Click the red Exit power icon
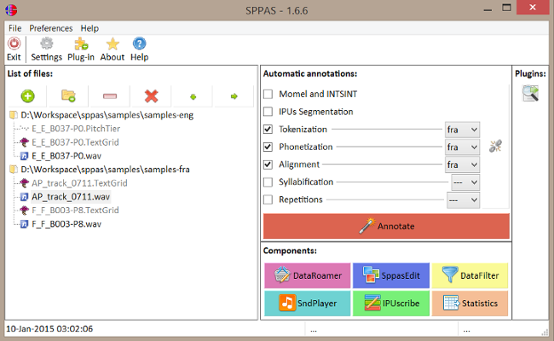The height and width of the screenshot is (341, 554). pyautogui.click(x=14, y=43)
